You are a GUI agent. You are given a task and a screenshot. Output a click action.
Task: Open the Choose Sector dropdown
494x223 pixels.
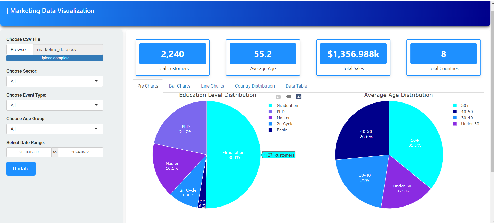(55, 81)
